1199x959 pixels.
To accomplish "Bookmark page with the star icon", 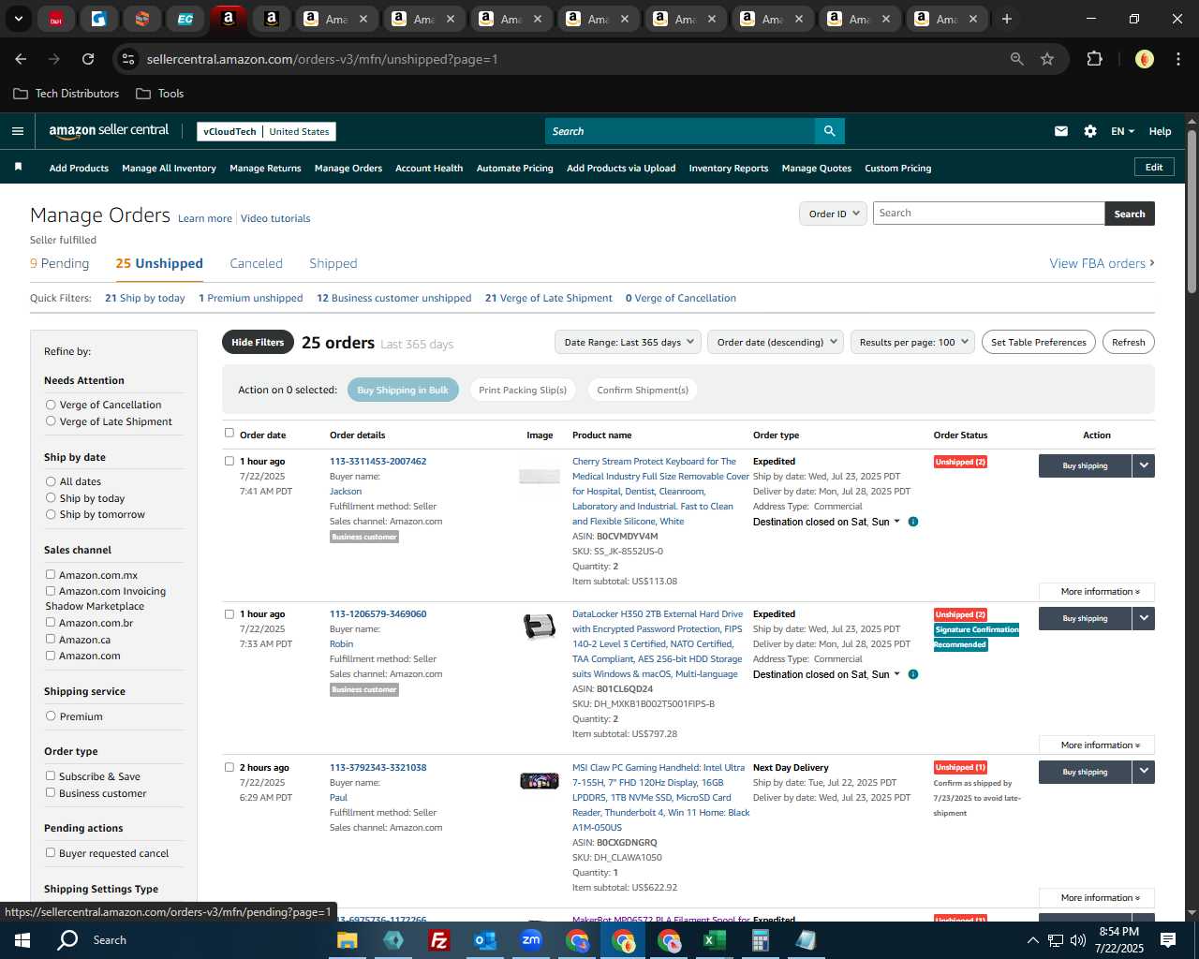I will 1047,59.
